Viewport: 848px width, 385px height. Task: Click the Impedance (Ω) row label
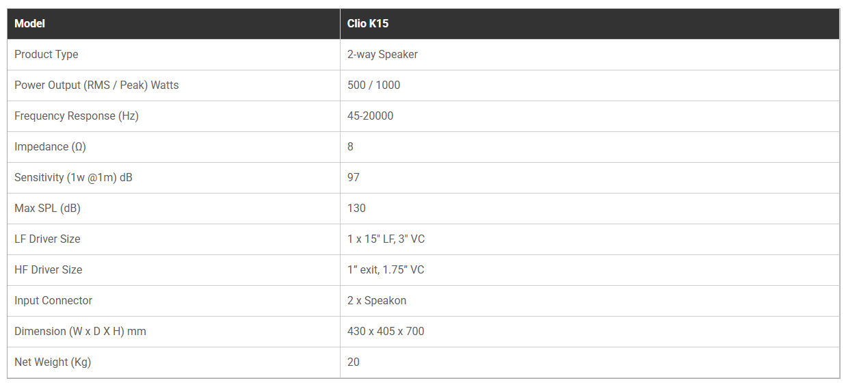[x=50, y=147]
